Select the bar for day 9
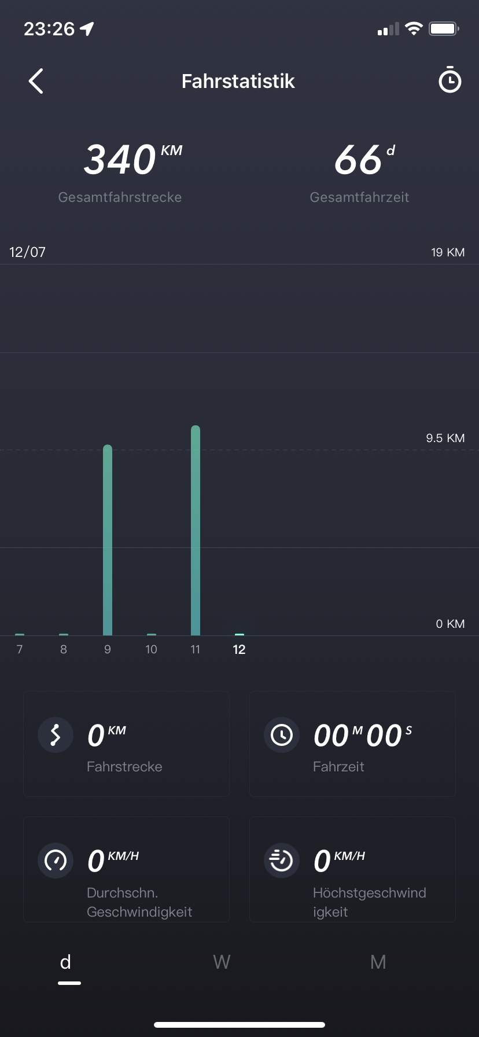 [108, 540]
